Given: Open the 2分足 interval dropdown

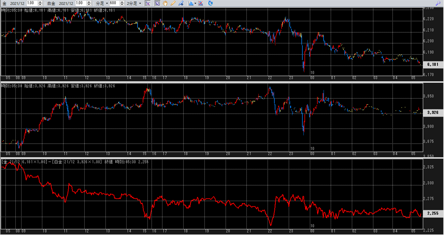Looking at the screenshot, I should [134, 3].
